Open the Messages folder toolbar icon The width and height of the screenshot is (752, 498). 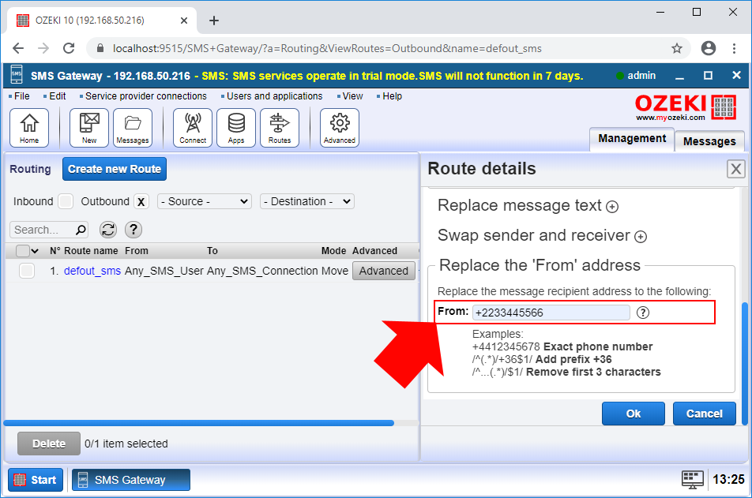(x=133, y=128)
